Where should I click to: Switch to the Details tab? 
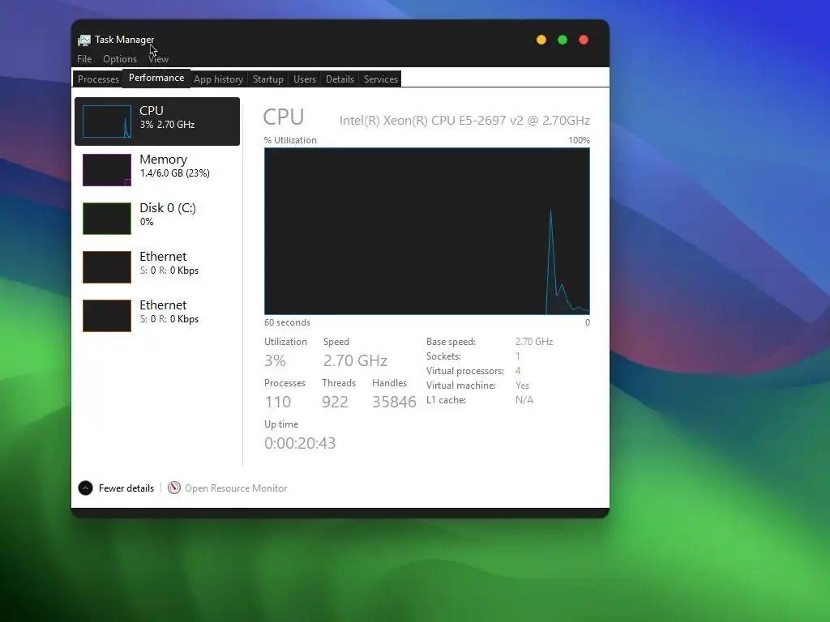pyautogui.click(x=340, y=79)
